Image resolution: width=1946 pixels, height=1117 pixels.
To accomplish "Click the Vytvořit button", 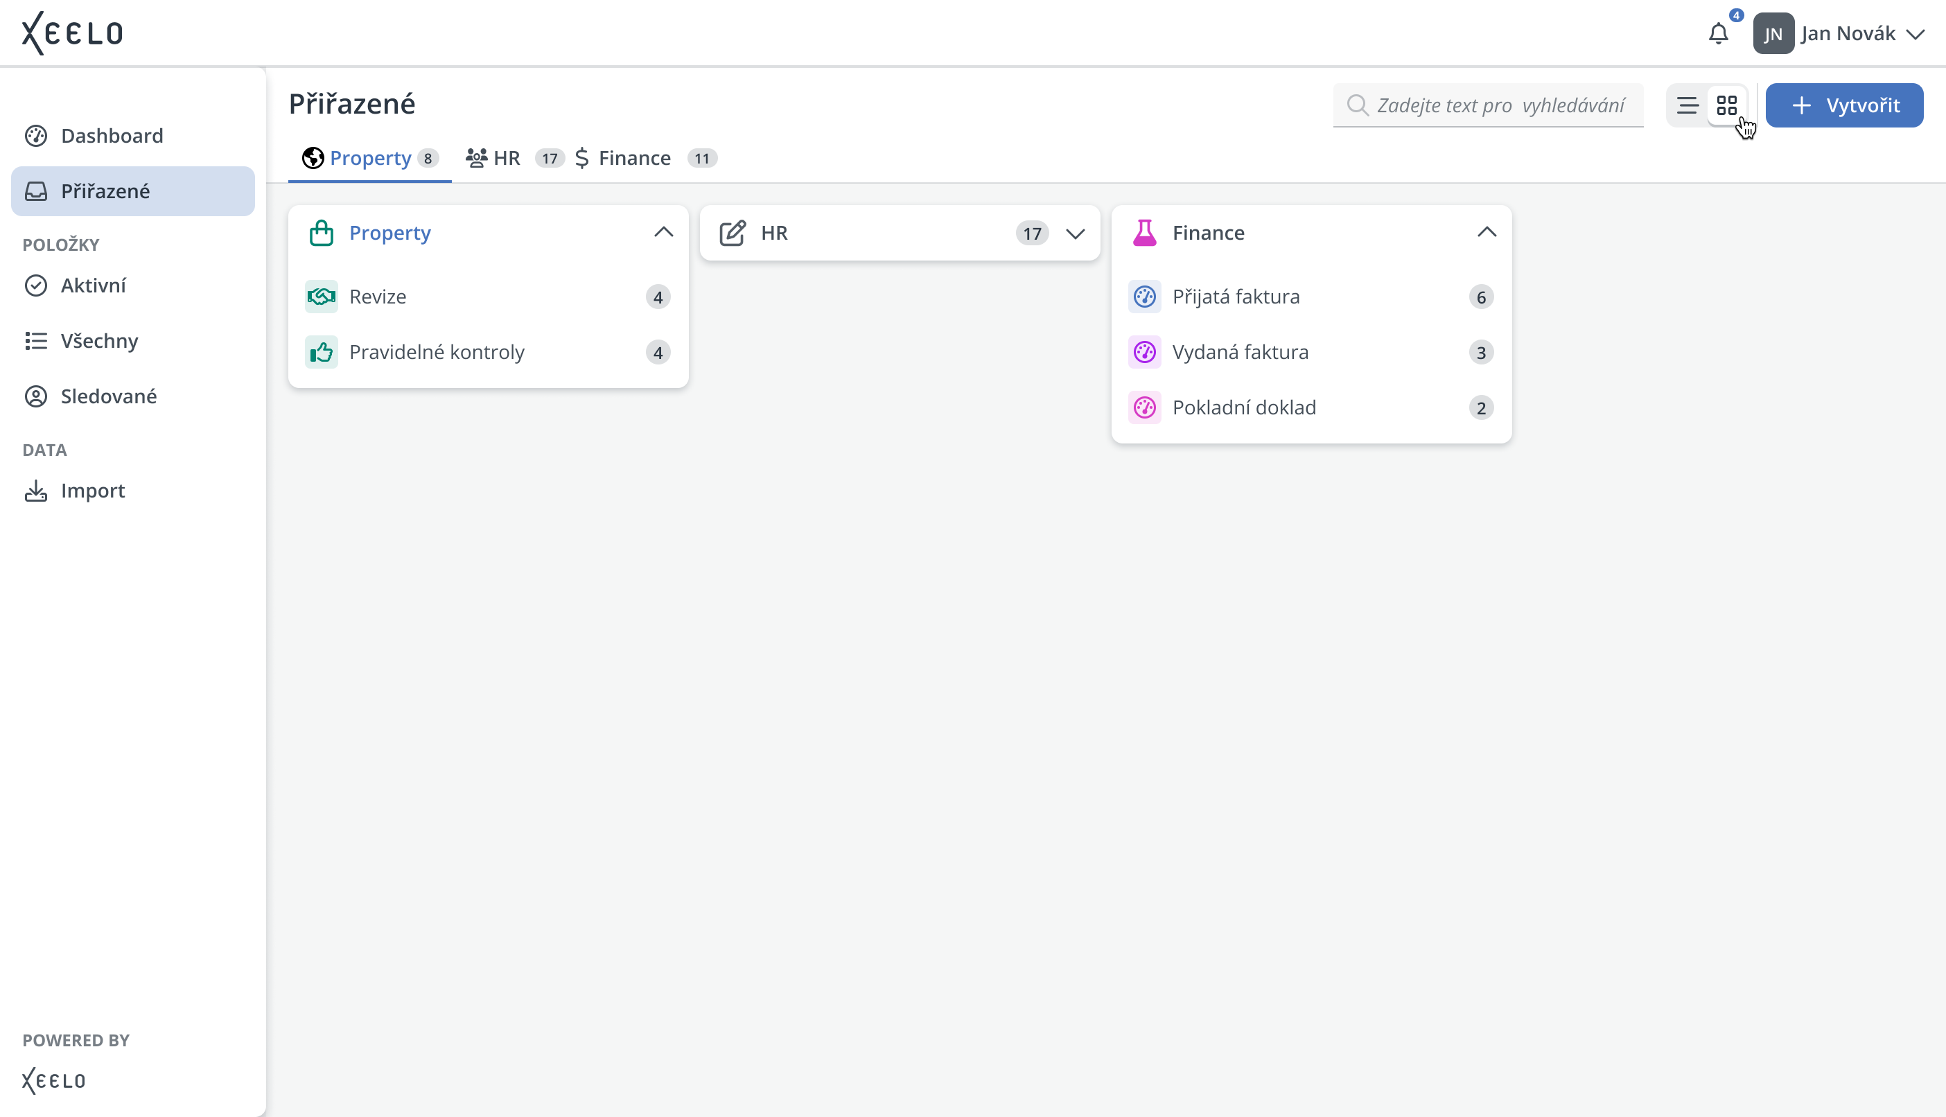I will pyautogui.click(x=1844, y=105).
